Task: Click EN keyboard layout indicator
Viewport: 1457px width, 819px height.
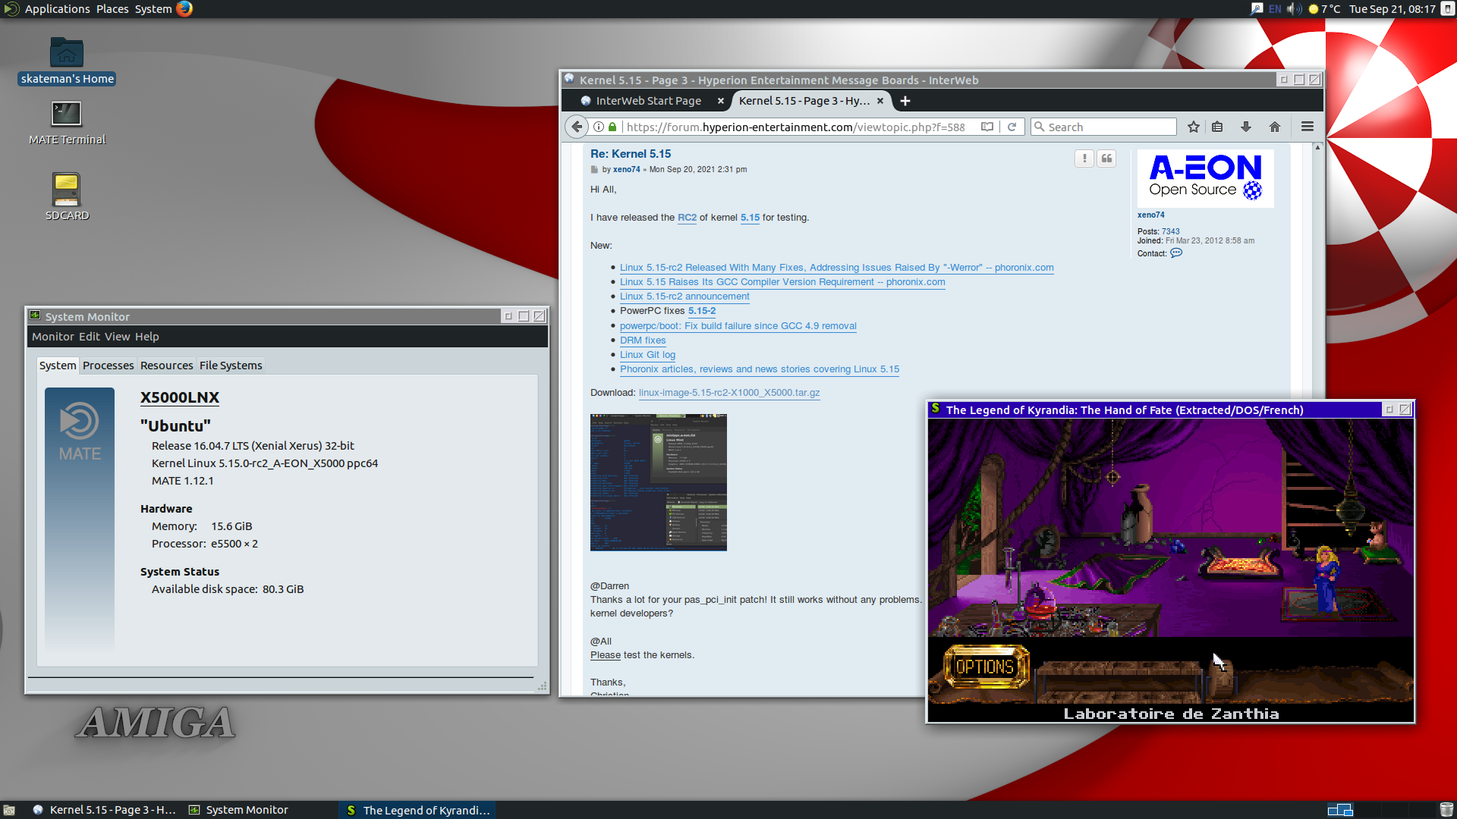Action: click(1275, 9)
